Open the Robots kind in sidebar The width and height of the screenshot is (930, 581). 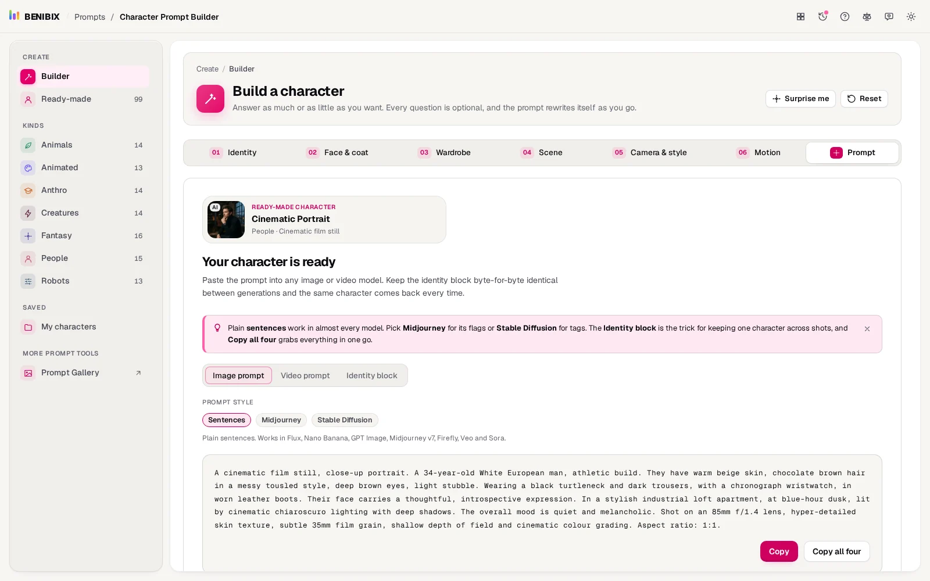point(84,281)
